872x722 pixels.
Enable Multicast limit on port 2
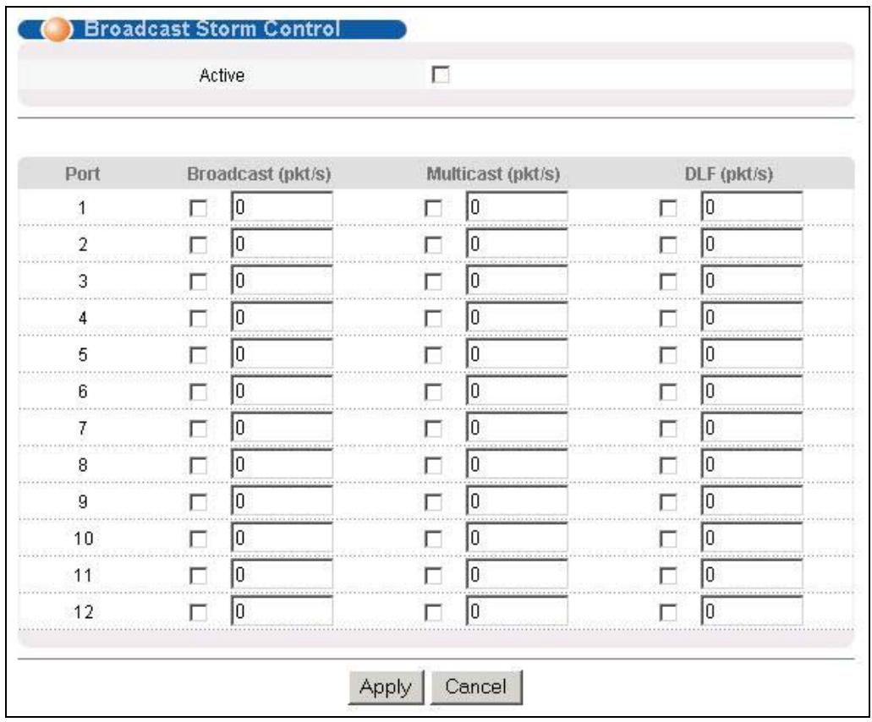point(433,245)
